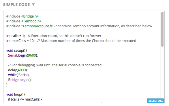The width and height of the screenshot is (169, 106).
Task: Click the if (calls <= maxCalls) line
Action: tap(25, 99)
